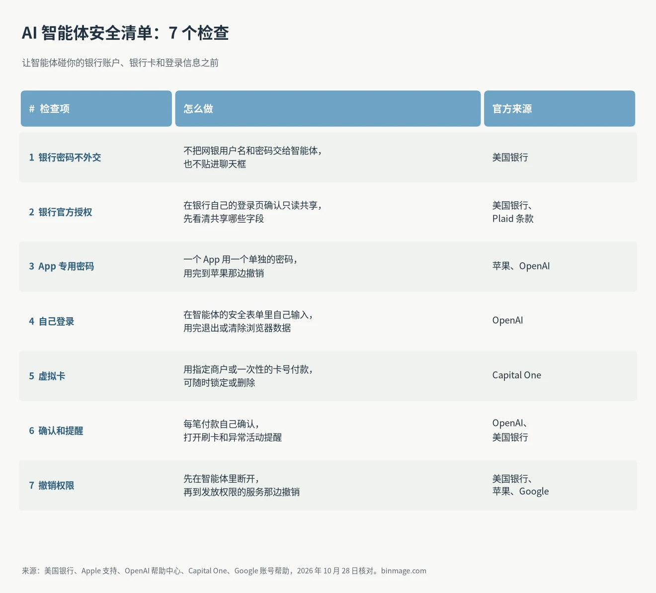Click the '# 检查项' column header
This screenshot has height=593, width=656.
(96, 108)
